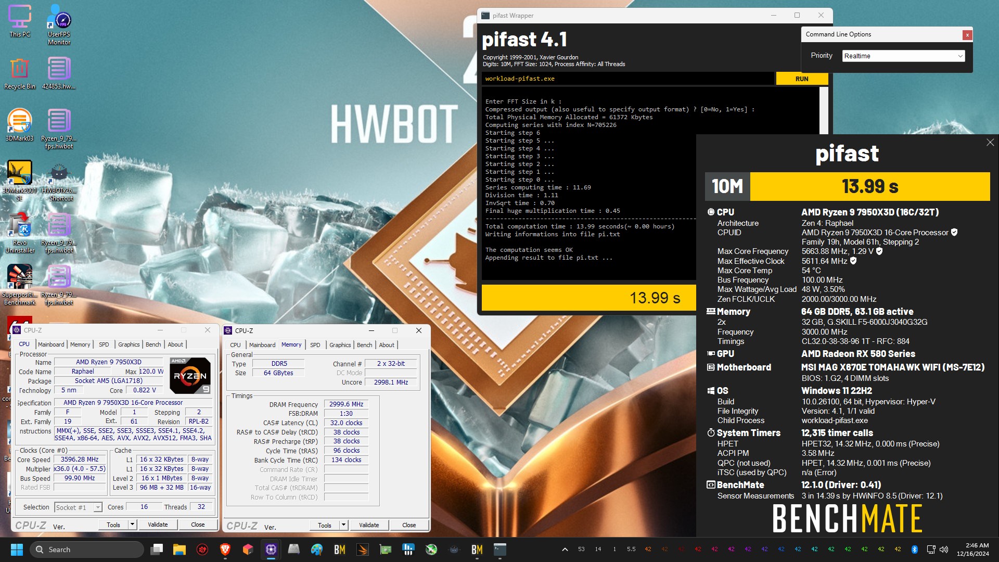Open the volume tray icon
The height and width of the screenshot is (562, 999).
[944, 550]
